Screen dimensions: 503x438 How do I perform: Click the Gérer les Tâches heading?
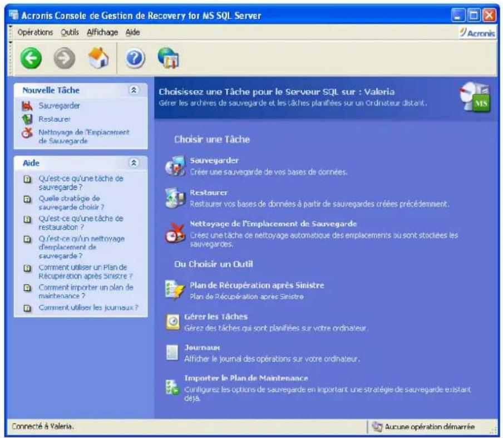216,317
